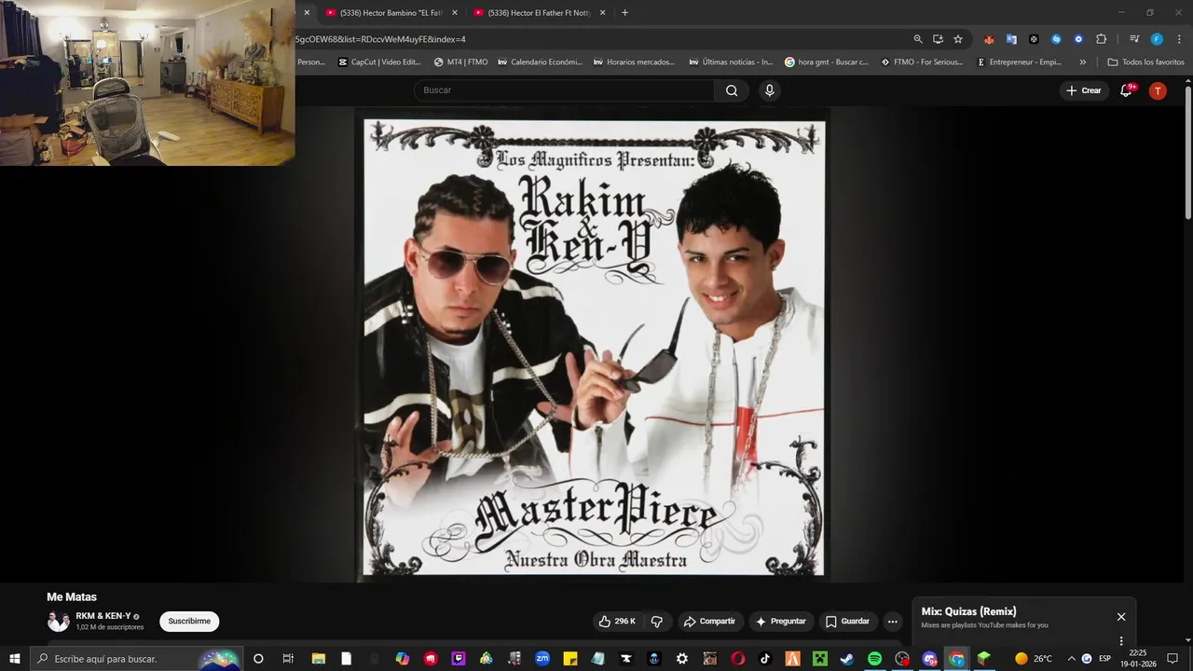1193x671 pixels.
Task: Click the address bar URL
Action: tap(380, 39)
